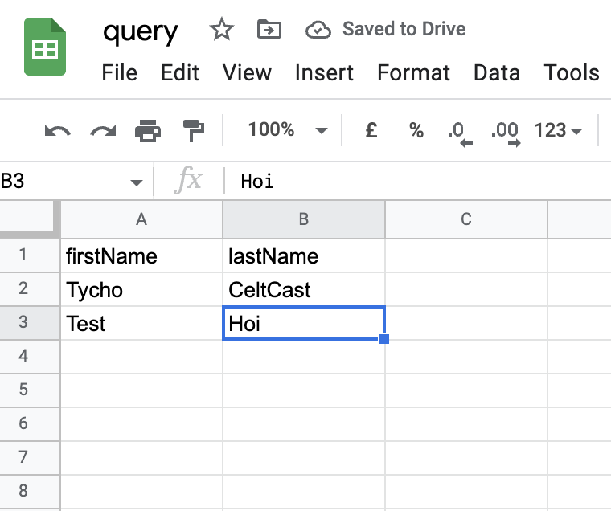This screenshot has width=611, height=511.
Task: Expand the name box dropdown arrow
Action: click(x=137, y=182)
